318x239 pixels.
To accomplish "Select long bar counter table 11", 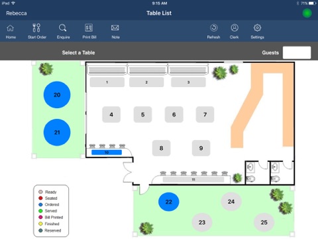I will [193, 179].
